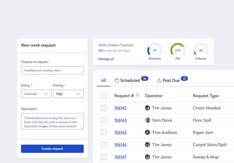The width and height of the screenshot is (234, 163).
Task: Check the box for request 106142
Action: pyautogui.click(x=104, y=108)
